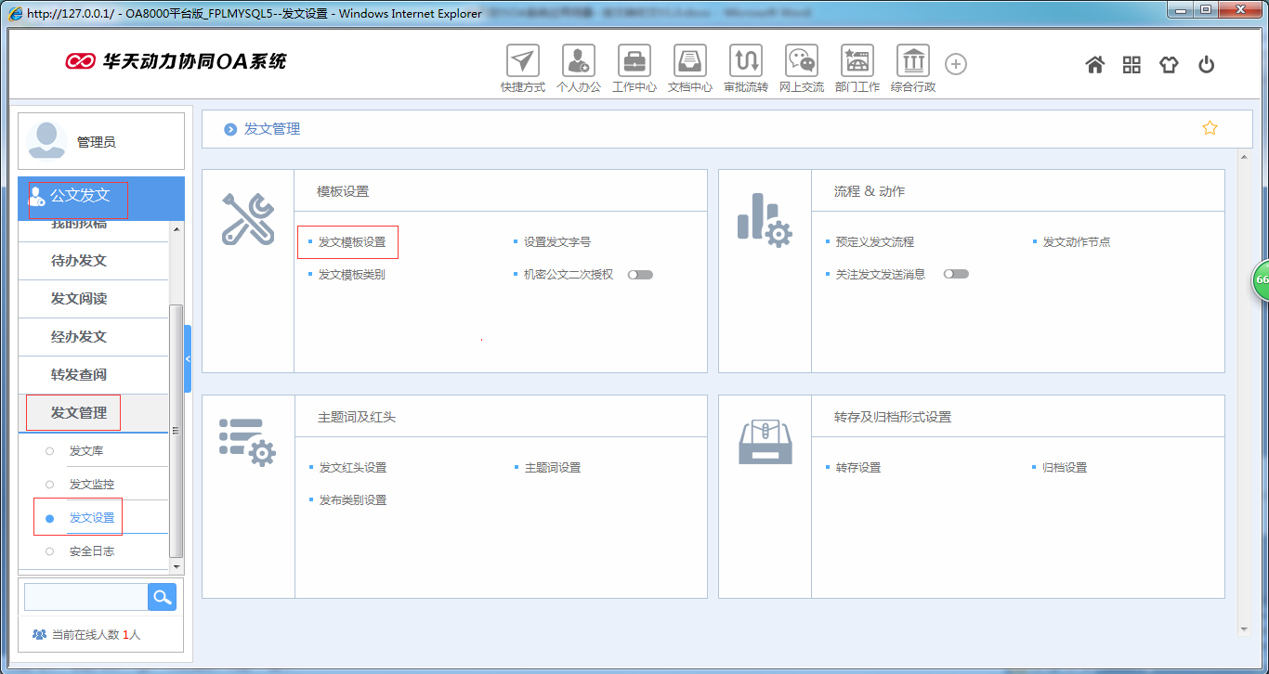Click the app grid icon beside home

[x=1132, y=64]
